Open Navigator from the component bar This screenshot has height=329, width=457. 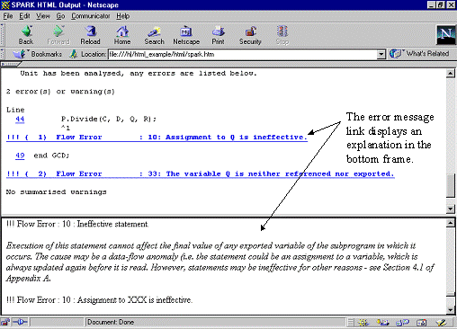pos(363,323)
